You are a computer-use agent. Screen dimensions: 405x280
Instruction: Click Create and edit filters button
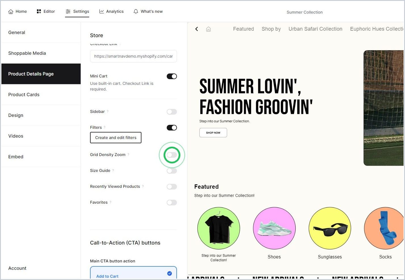coord(116,138)
